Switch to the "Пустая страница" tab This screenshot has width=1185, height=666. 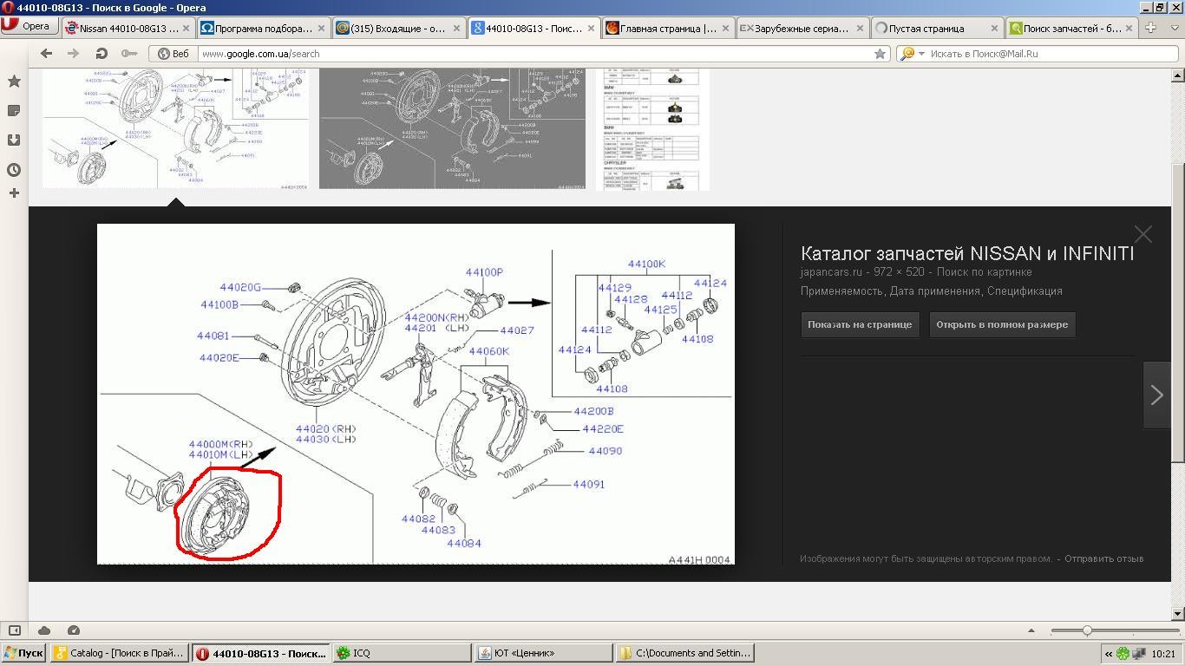(x=926, y=28)
